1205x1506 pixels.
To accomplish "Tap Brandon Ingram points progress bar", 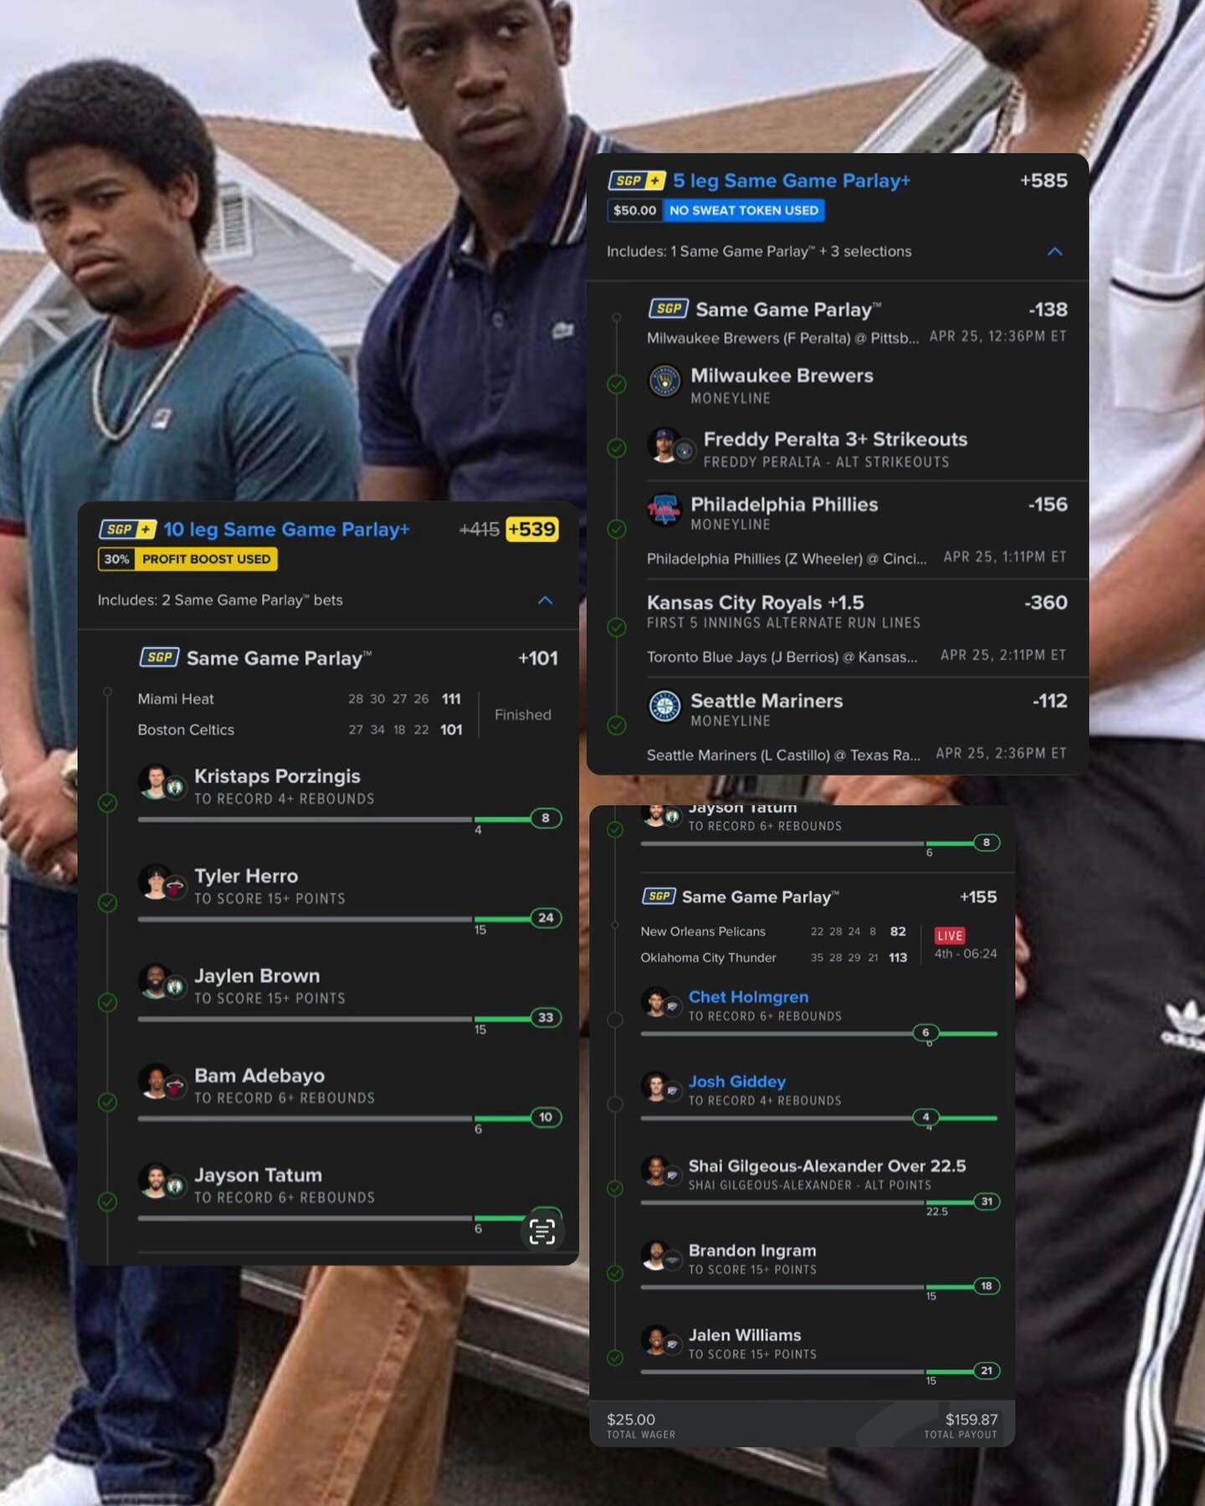I will coord(819,1287).
